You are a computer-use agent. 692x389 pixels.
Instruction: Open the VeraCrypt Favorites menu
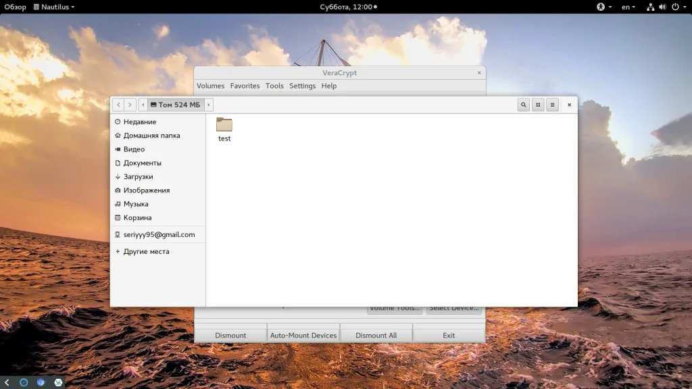tap(245, 86)
